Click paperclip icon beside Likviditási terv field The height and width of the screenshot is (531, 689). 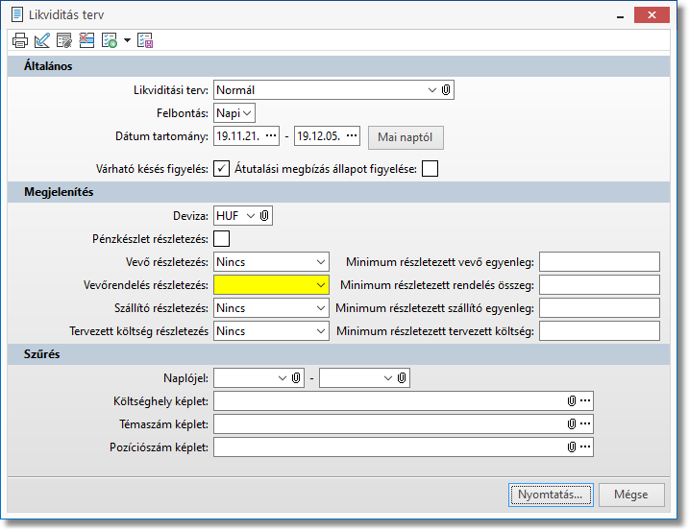coord(446,90)
